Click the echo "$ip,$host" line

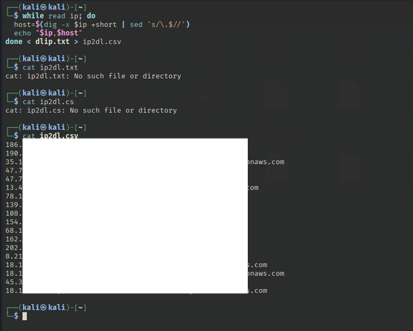point(48,33)
